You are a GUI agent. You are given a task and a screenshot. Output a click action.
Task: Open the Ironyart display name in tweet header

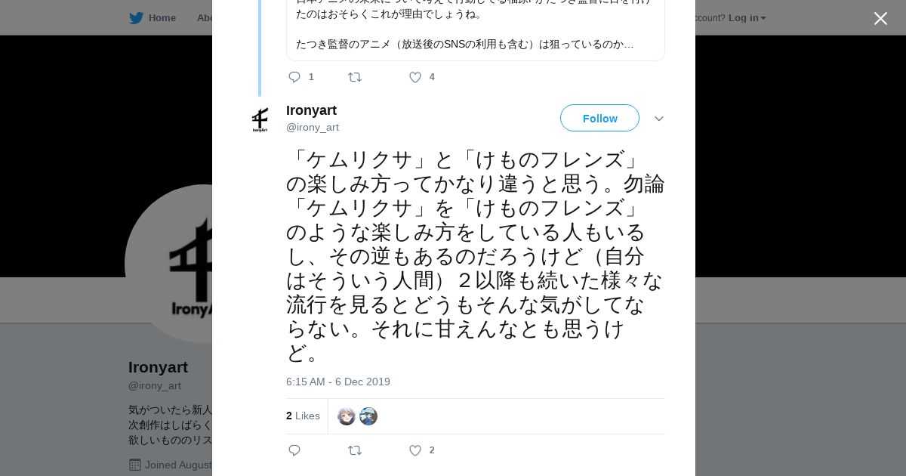point(311,110)
